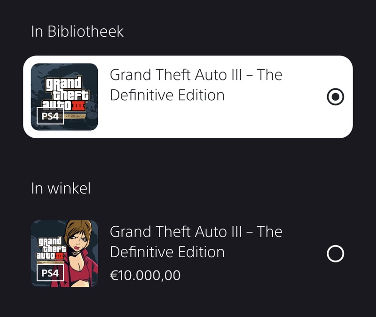Click the inner dot of the selected radio
376x317 pixels.
click(335, 97)
